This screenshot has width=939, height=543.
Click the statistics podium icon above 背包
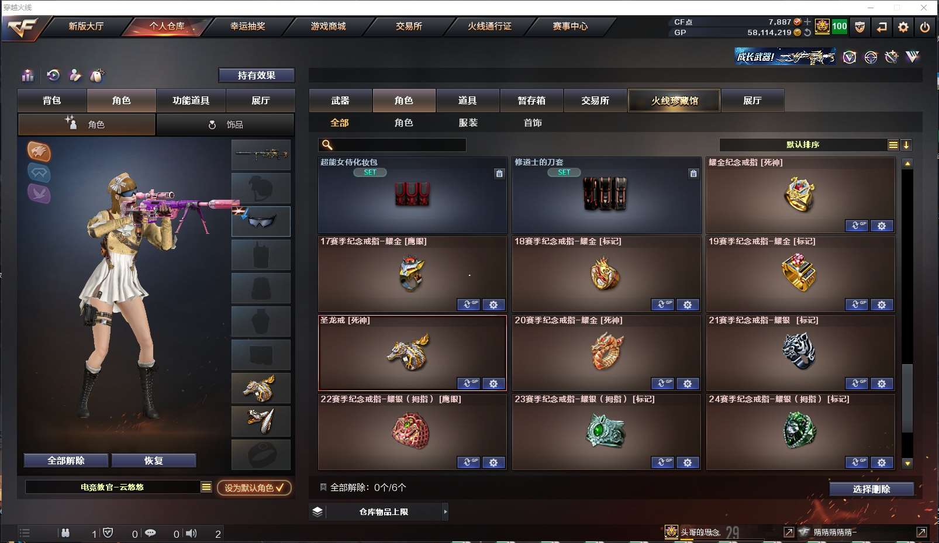click(x=27, y=75)
